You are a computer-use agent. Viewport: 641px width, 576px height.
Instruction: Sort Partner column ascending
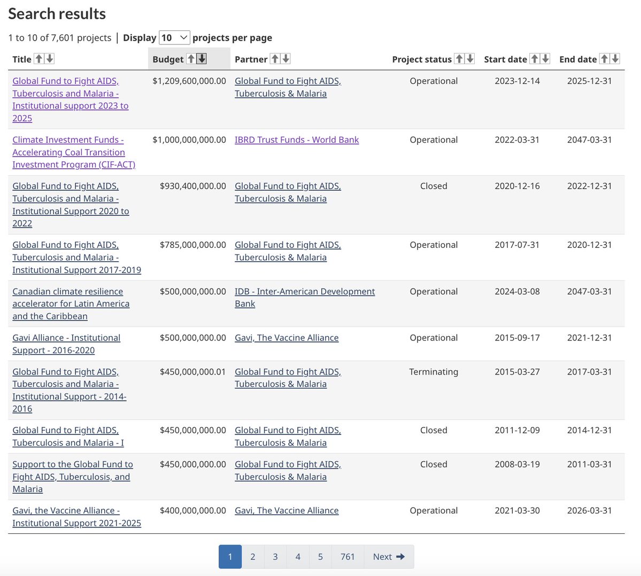coord(275,59)
